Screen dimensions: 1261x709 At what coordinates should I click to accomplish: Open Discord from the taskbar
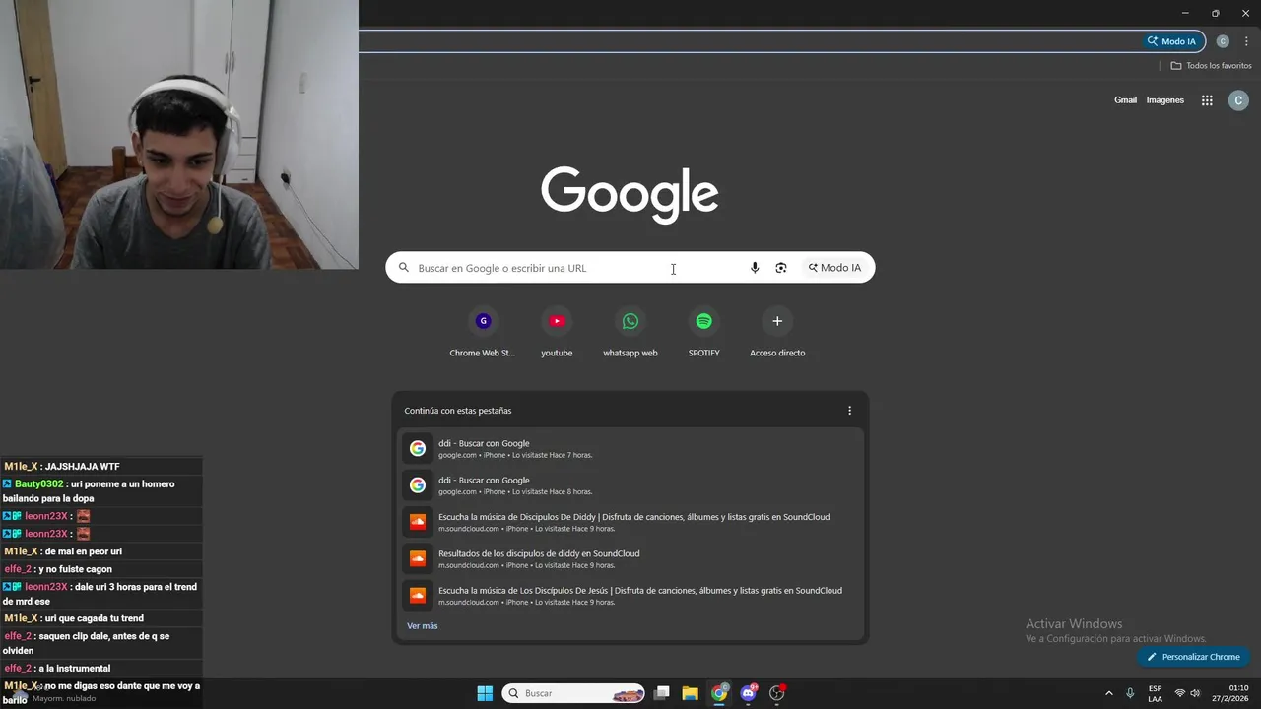point(748,693)
